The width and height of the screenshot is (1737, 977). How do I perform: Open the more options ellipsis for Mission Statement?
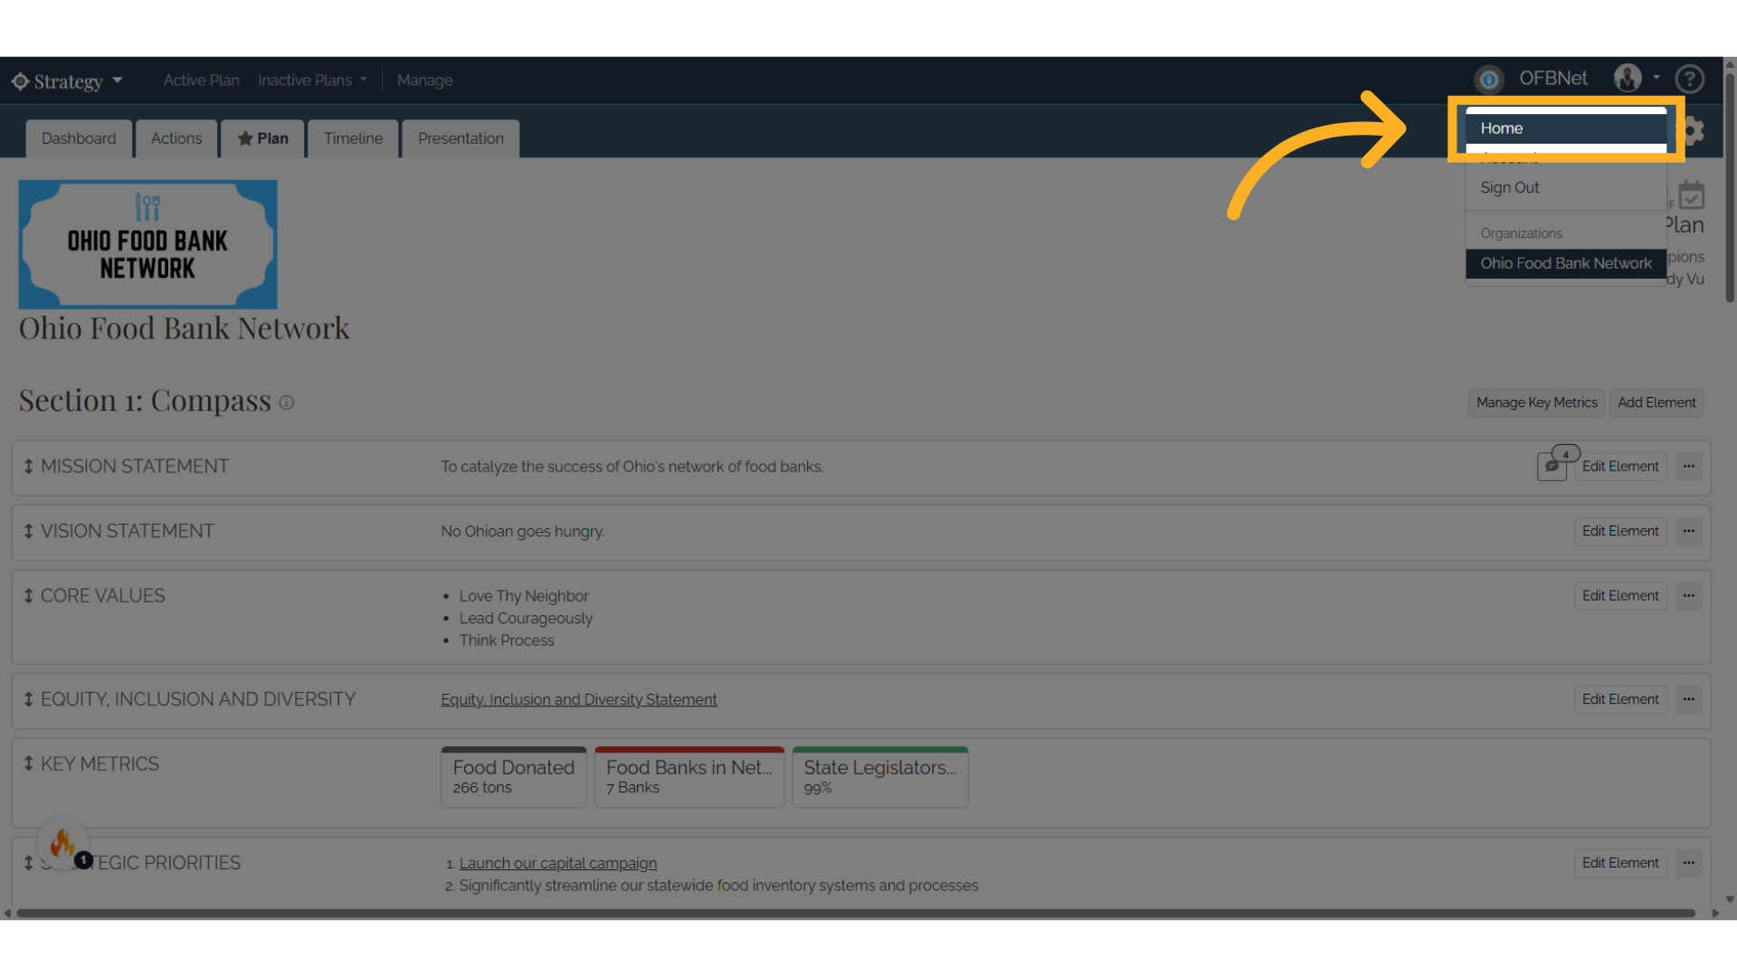(x=1688, y=467)
